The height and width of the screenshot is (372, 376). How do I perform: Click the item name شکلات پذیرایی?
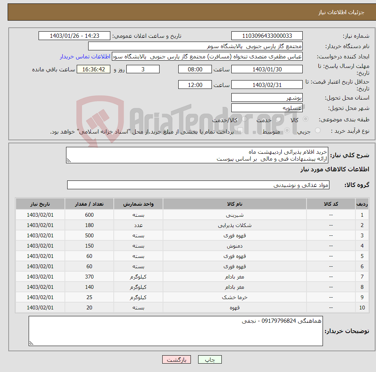(x=235, y=225)
